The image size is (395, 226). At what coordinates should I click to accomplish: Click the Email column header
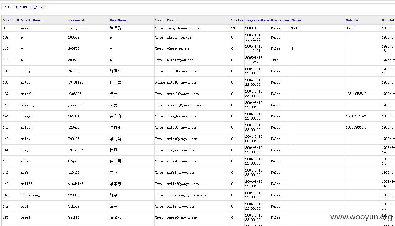pos(198,20)
